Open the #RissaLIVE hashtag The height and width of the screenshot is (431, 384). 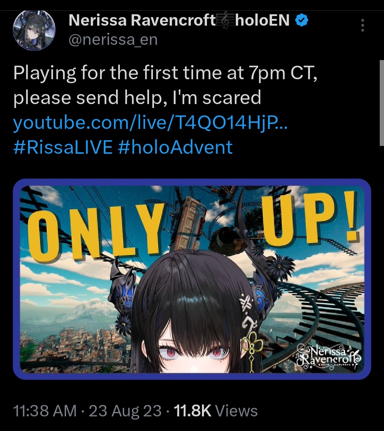[63, 147]
